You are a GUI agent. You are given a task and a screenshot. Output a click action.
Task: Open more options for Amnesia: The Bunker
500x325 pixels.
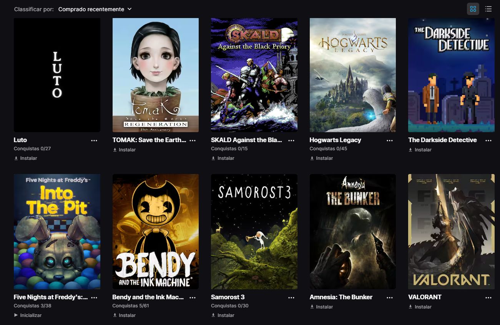[x=390, y=298]
